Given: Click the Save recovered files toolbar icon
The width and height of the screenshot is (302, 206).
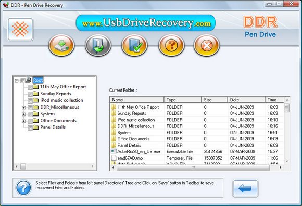Looking at the screenshot, I should click(x=61, y=45).
